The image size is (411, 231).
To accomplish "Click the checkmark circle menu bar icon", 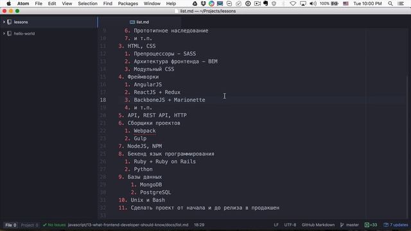I will [x=238, y=3].
